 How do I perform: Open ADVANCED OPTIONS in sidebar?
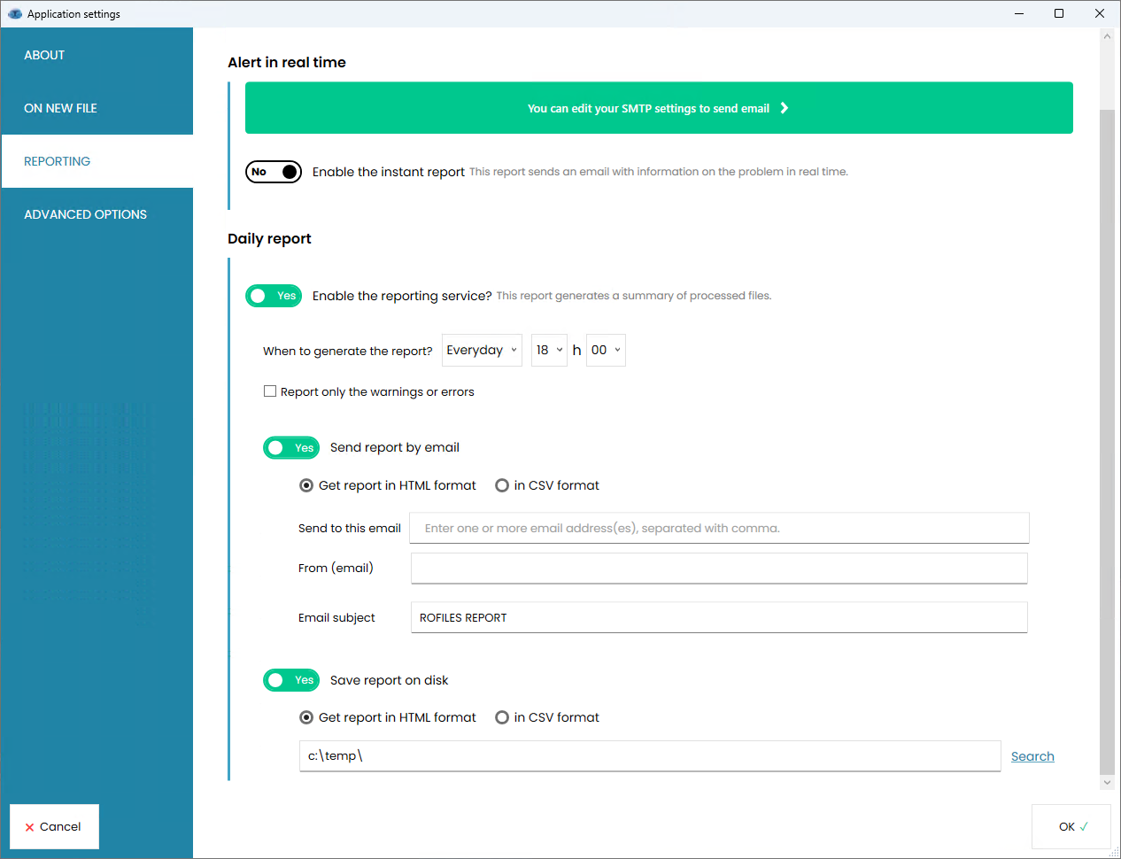tap(97, 214)
